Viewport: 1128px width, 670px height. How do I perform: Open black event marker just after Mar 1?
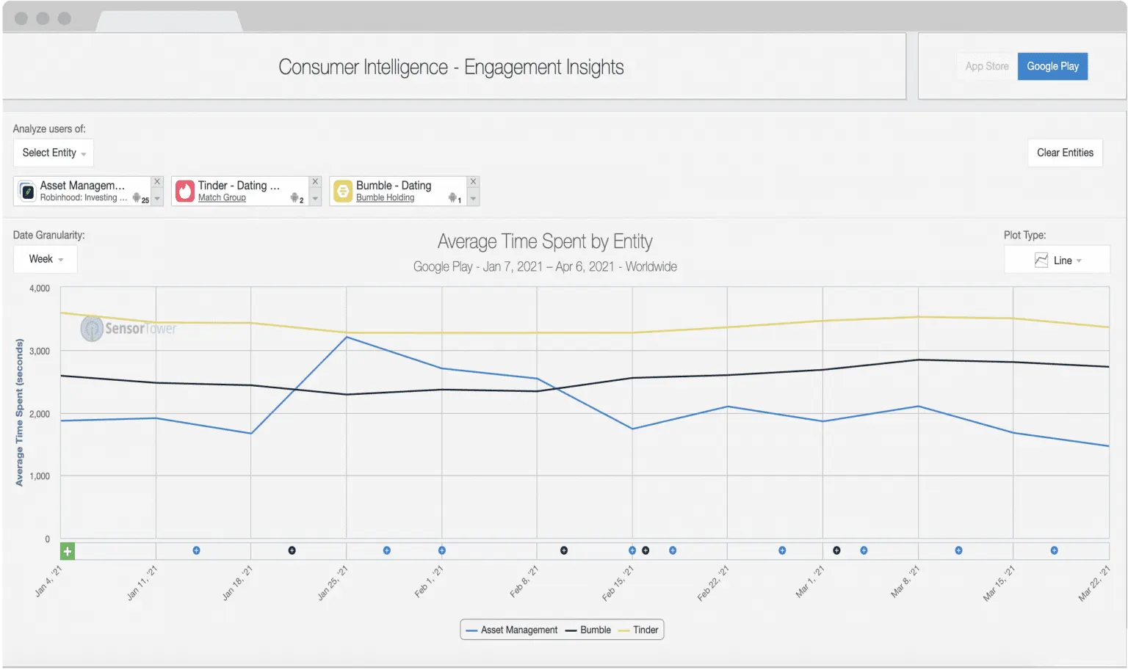tap(836, 550)
